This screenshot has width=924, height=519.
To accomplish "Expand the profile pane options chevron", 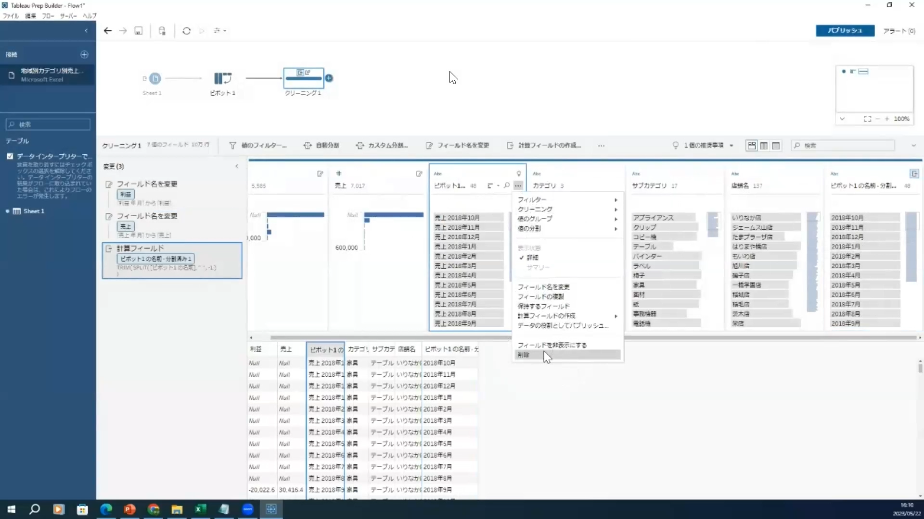I will (913, 146).
